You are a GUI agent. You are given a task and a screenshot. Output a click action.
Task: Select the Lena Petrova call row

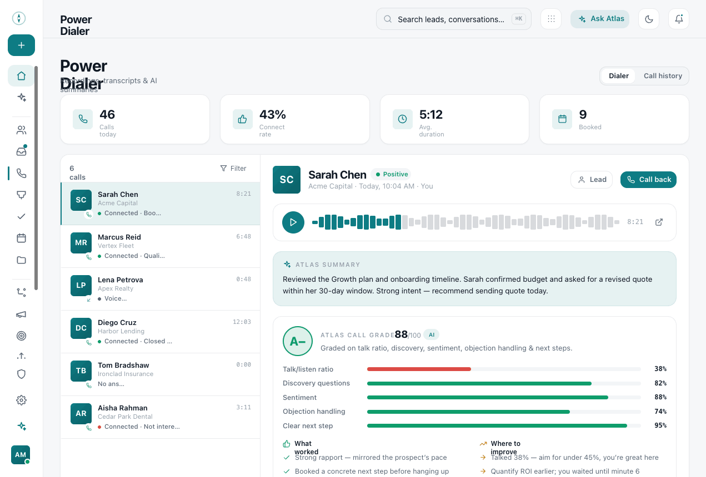click(160, 289)
